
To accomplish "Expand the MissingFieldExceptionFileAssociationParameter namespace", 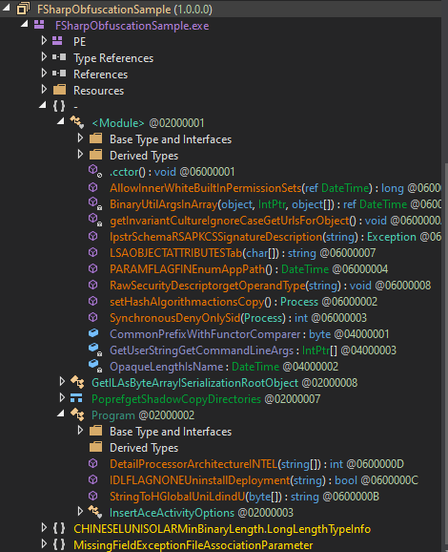I will 44,543.
